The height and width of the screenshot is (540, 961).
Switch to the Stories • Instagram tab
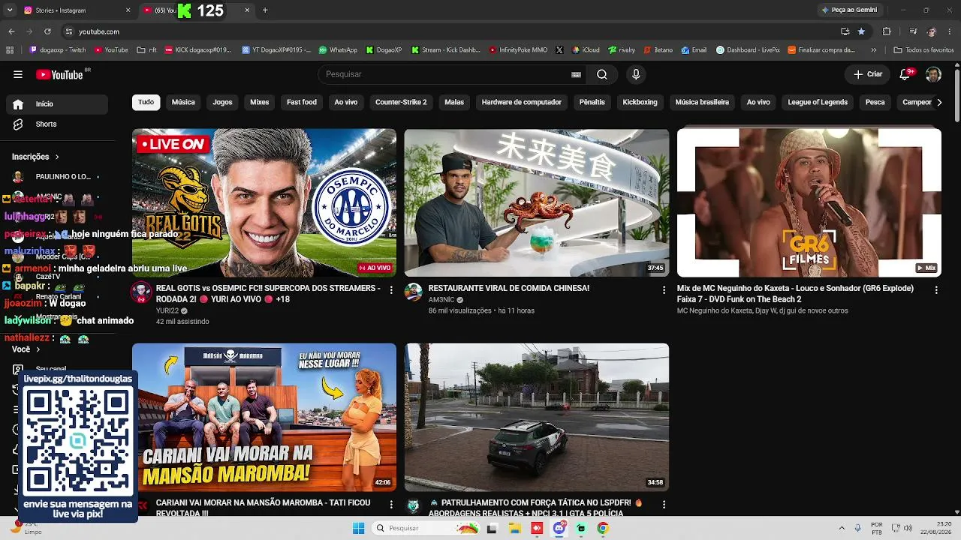click(75, 10)
